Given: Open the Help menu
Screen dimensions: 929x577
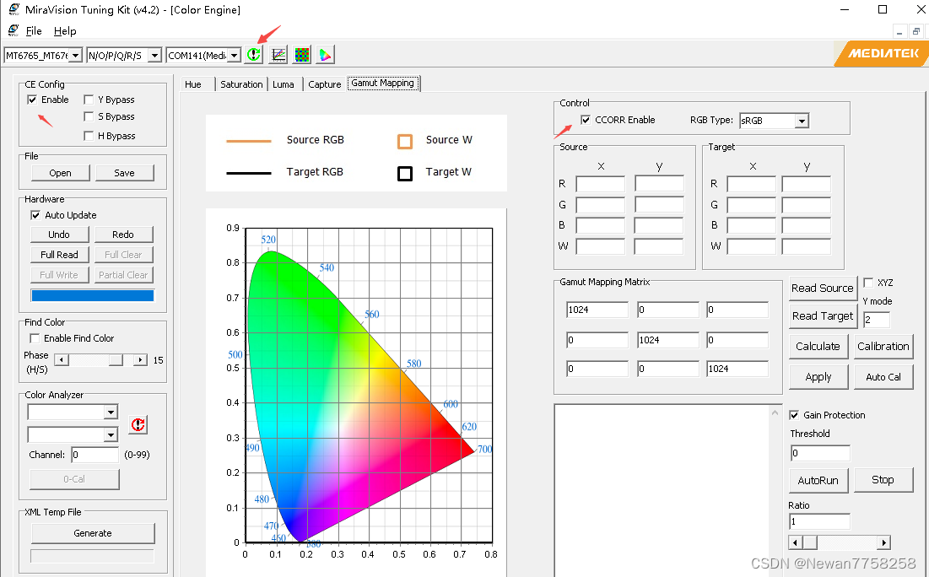Looking at the screenshot, I should [x=65, y=31].
